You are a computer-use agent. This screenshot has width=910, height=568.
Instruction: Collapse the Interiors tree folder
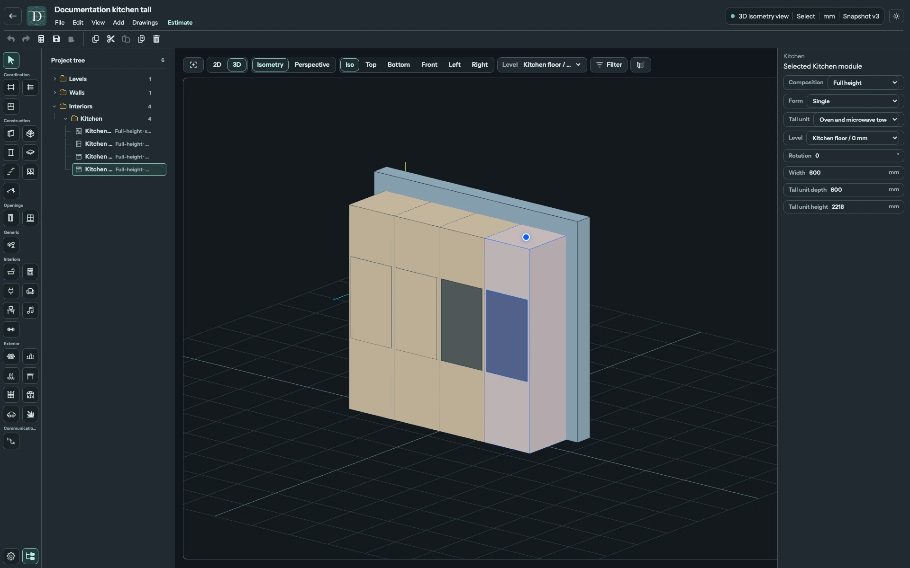[x=55, y=106]
